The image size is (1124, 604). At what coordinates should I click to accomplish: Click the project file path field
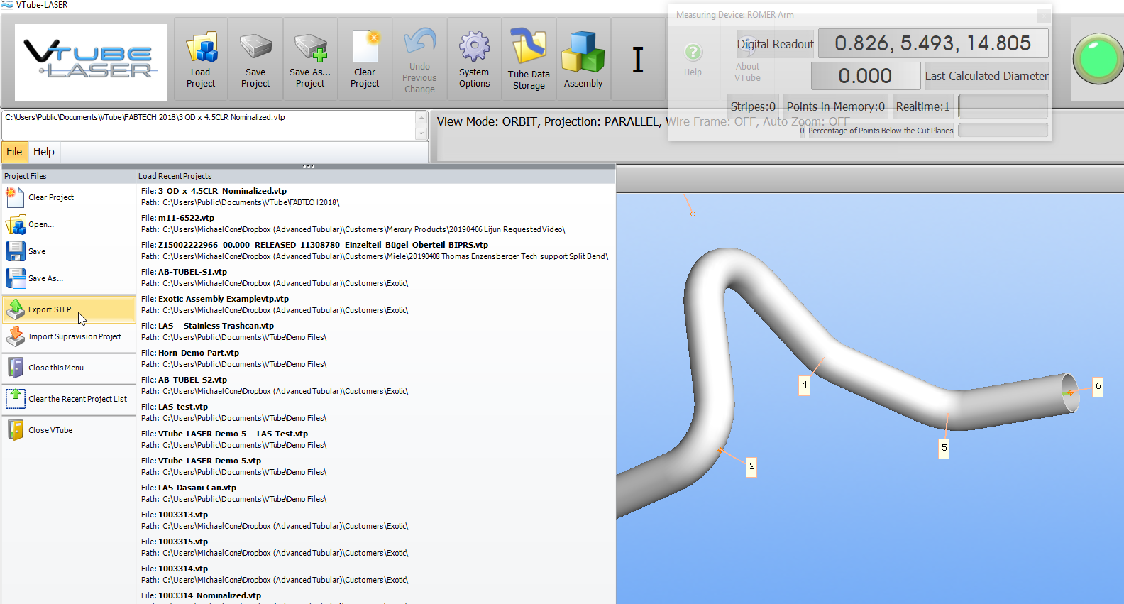pyautogui.click(x=209, y=125)
